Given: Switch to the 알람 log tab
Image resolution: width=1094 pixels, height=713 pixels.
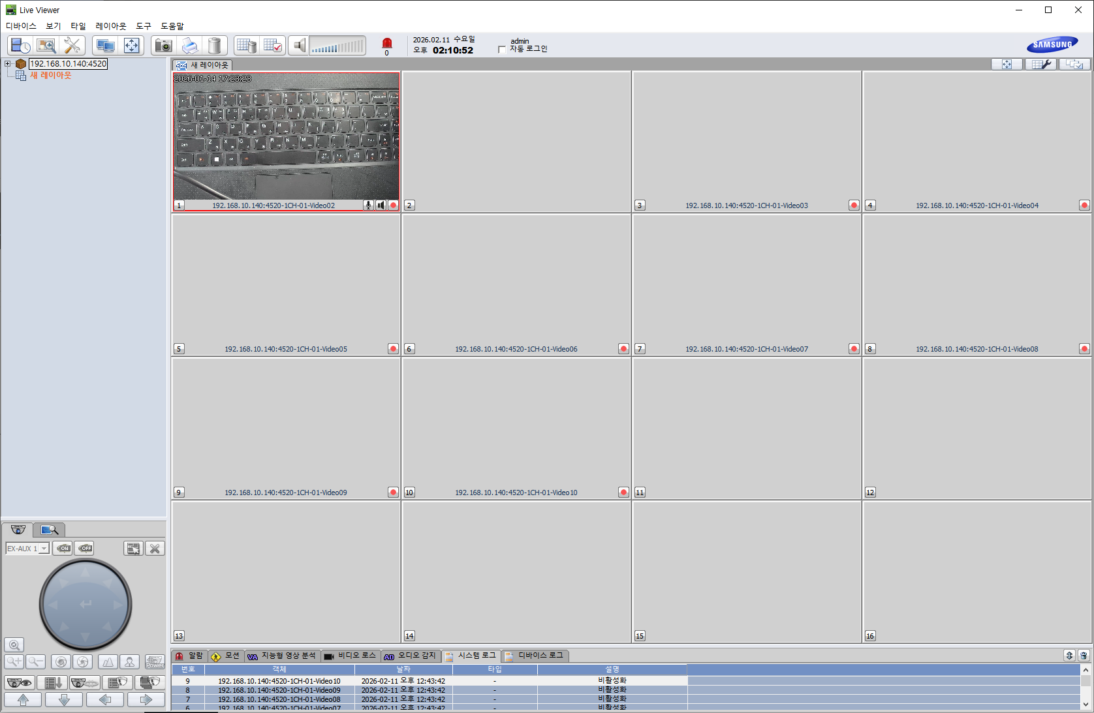Looking at the screenshot, I should (189, 656).
